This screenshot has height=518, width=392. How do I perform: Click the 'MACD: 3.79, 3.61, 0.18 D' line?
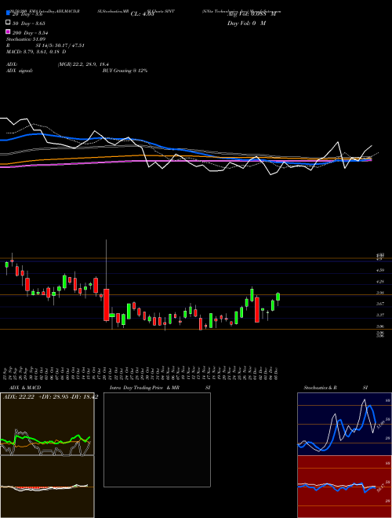click(36, 52)
